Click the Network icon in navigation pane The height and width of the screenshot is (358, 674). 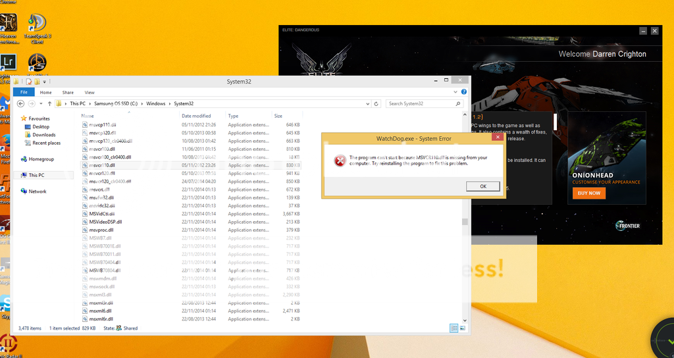click(x=24, y=192)
